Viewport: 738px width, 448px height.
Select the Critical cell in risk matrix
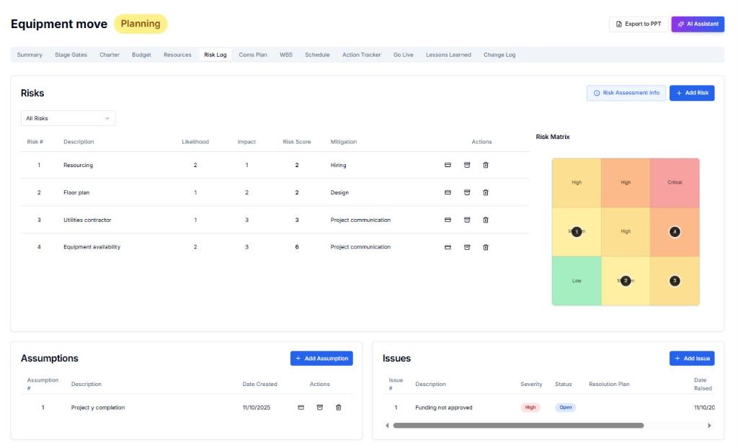pos(675,182)
